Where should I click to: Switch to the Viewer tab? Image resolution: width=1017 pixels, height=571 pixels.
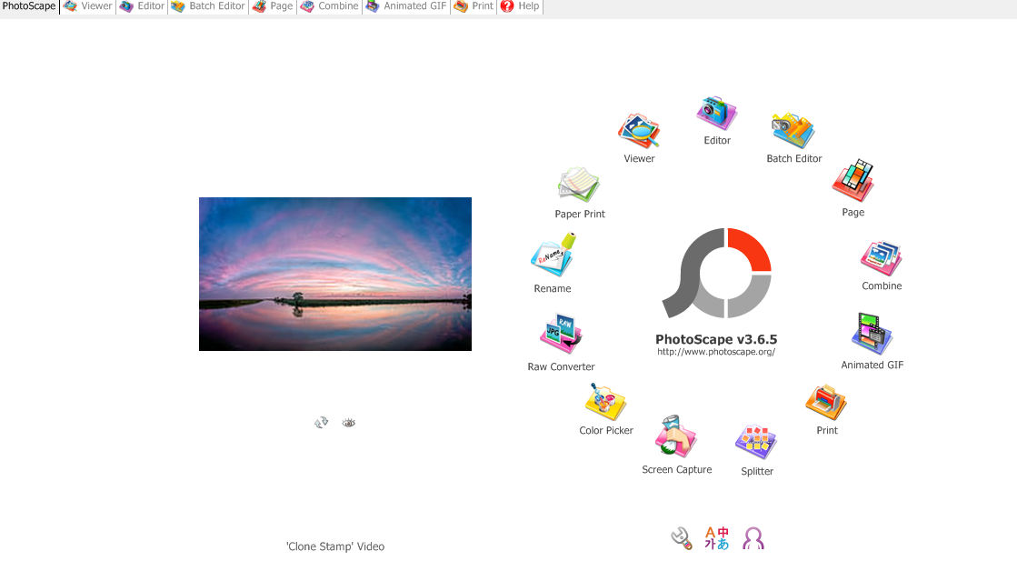[87, 6]
